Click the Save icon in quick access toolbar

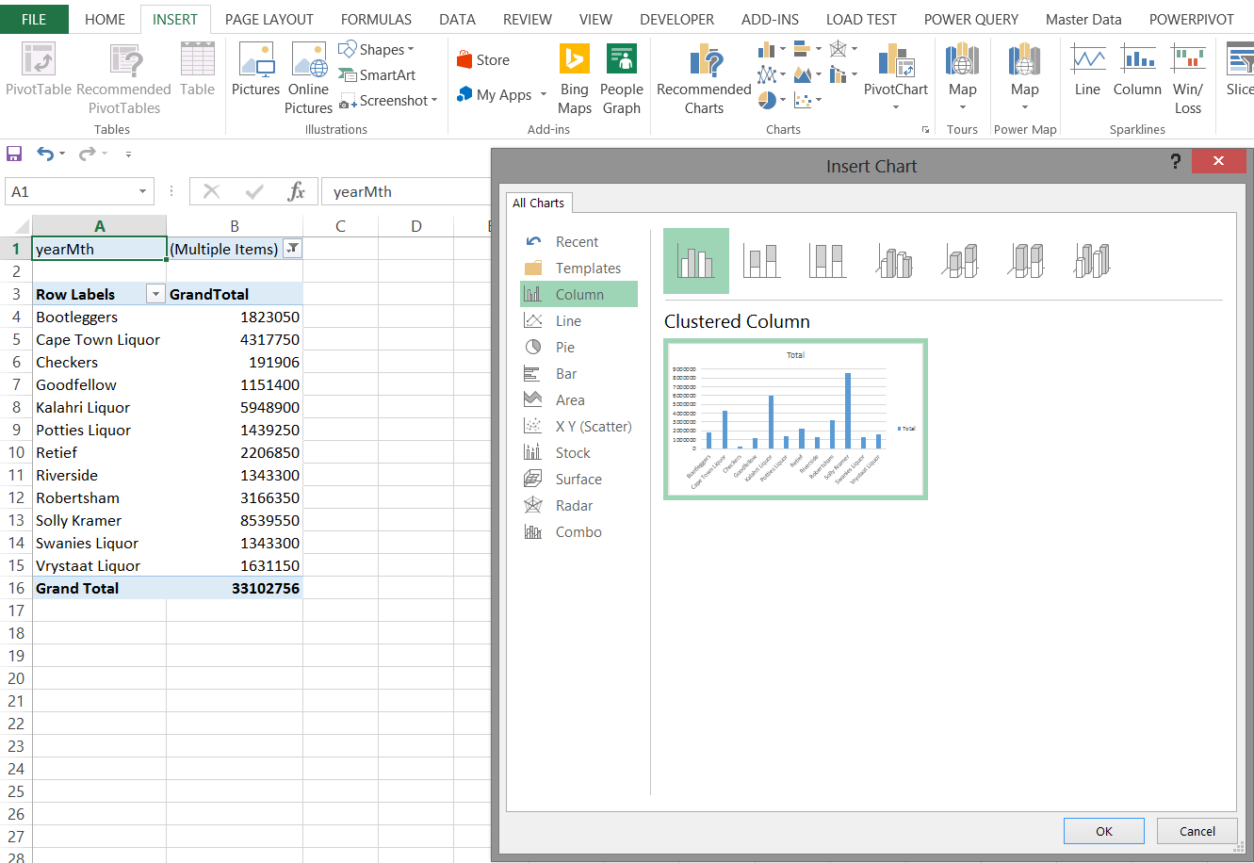click(x=14, y=154)
